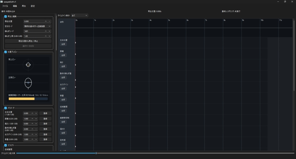Step up the 高さ parameter value
This screenshot has width=296, height=159.
(x=32, y=124)
